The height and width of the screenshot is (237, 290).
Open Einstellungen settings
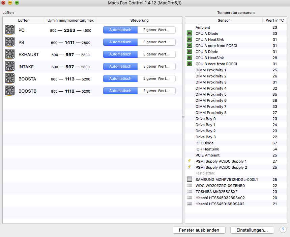click(x=252, y=230)
